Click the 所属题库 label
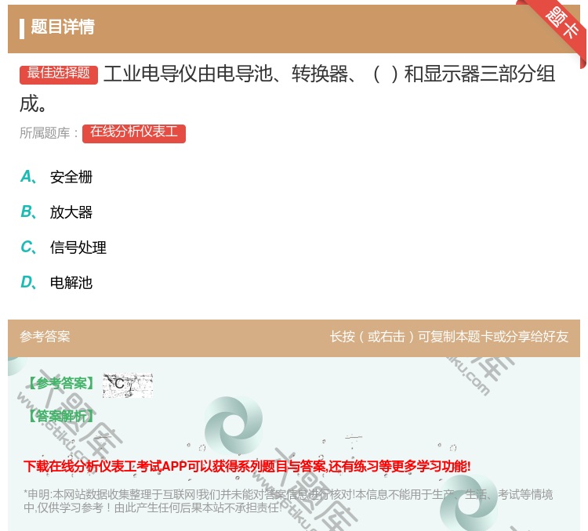588x531 pixels. 49,133
